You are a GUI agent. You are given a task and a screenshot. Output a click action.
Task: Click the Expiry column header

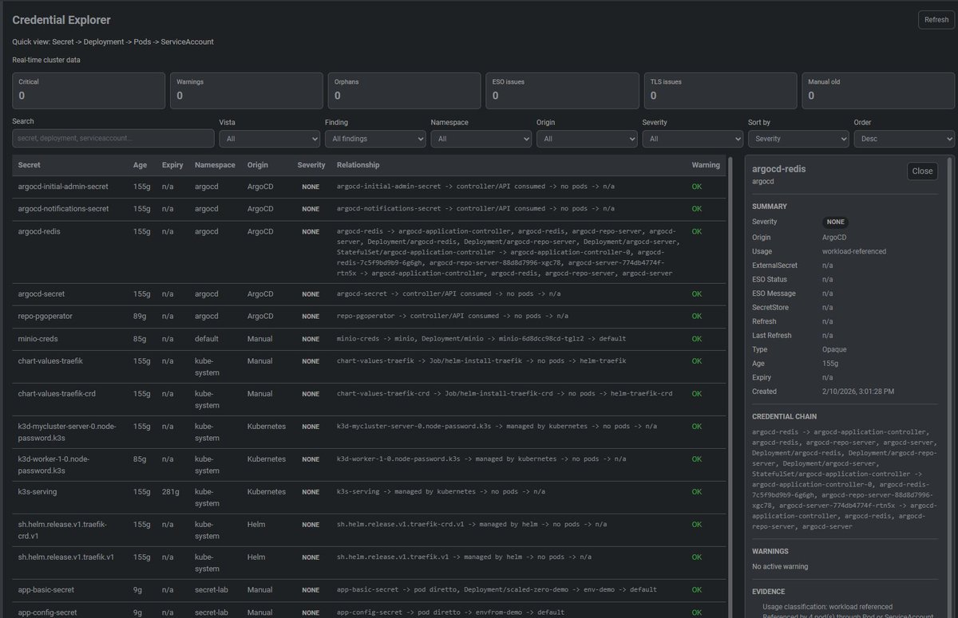[x=172, y=165]
